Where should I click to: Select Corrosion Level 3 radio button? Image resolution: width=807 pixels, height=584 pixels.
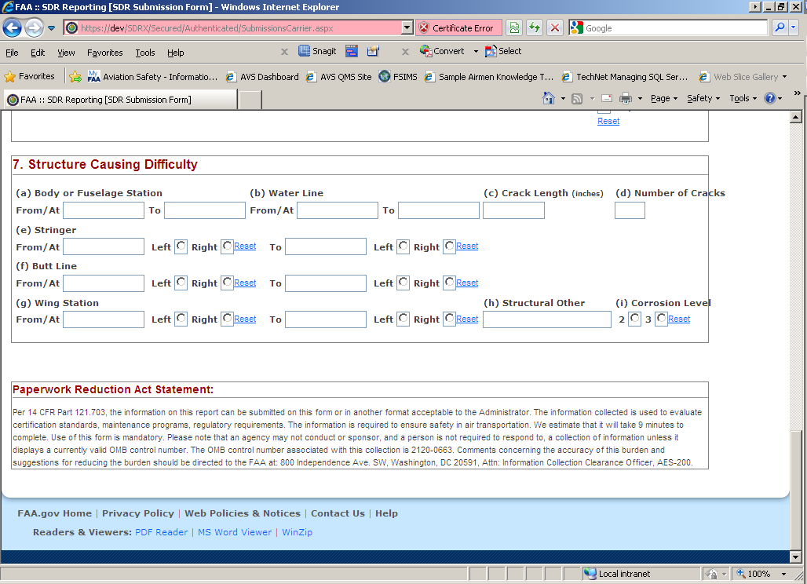(x=661, y=319)
